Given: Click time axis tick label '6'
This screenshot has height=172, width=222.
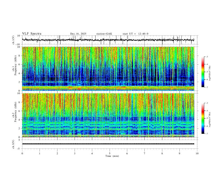Looking at the screenshot, I should pyautogui.click(x=127, y=153).
